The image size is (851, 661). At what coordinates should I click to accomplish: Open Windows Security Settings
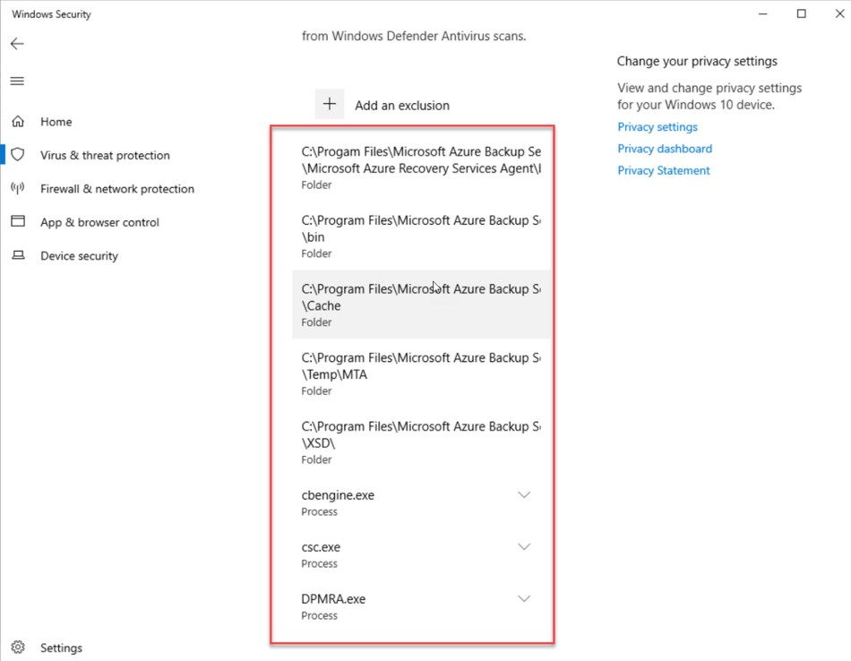(x=61, y=647)
